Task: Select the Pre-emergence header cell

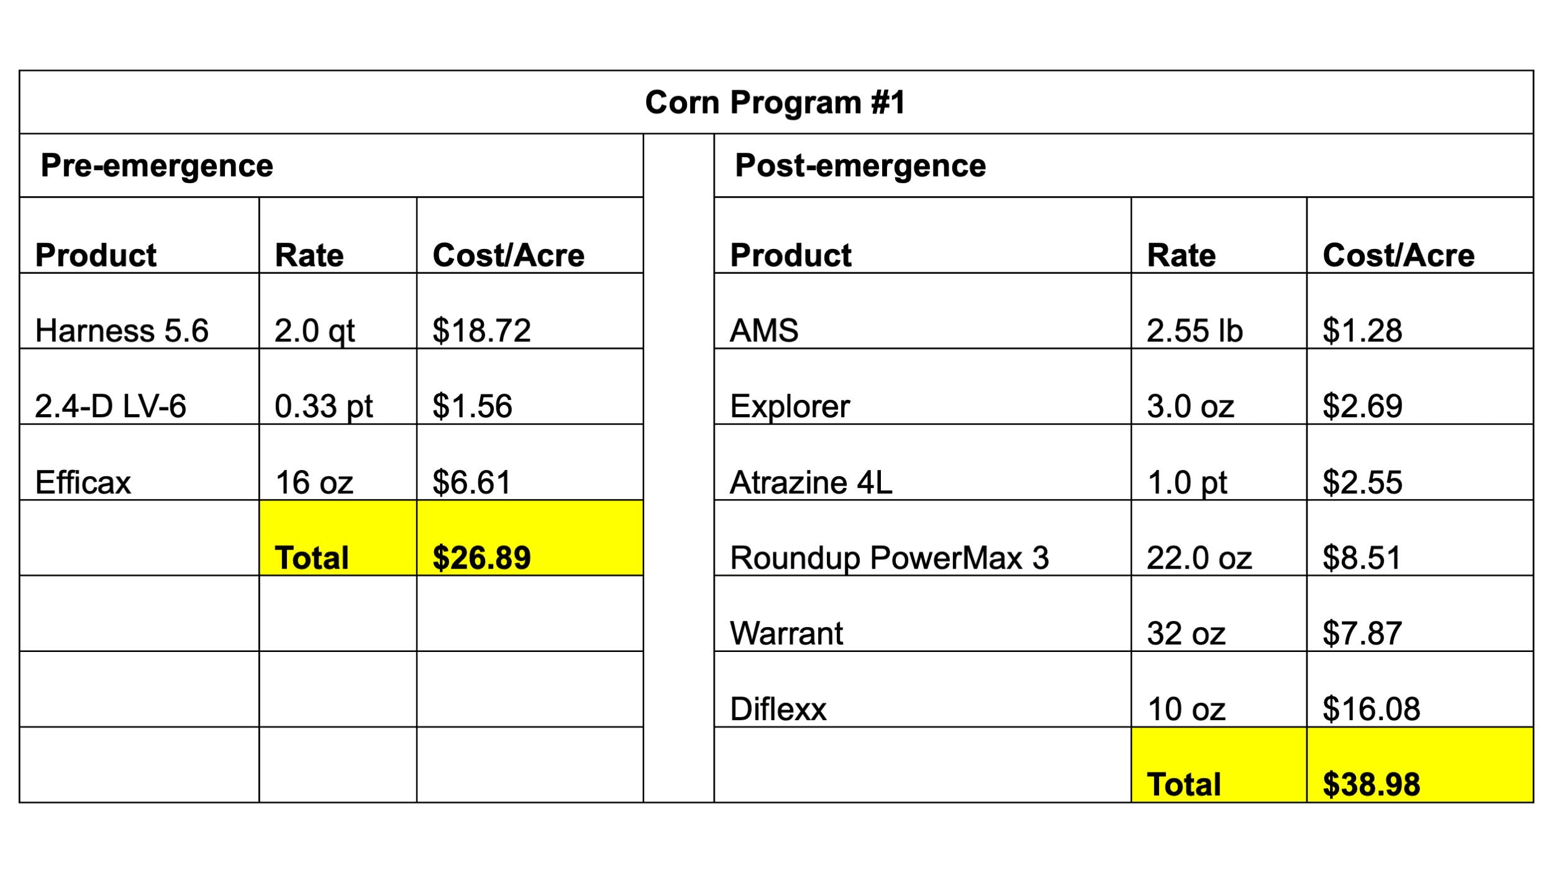Action: point(332,165)
